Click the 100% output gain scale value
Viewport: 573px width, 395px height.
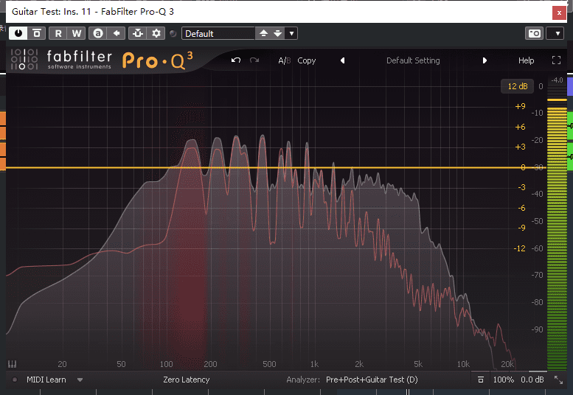pos(503,380)
